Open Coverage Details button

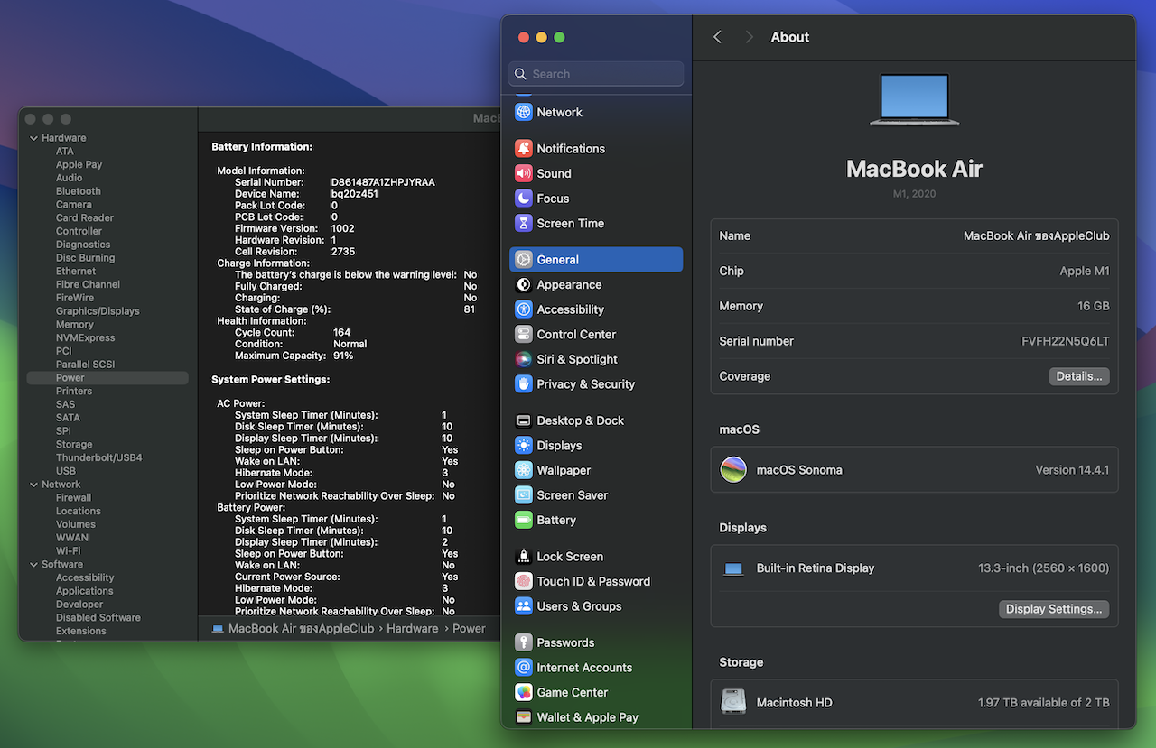pyautogui.click(x=1079, y=376)
